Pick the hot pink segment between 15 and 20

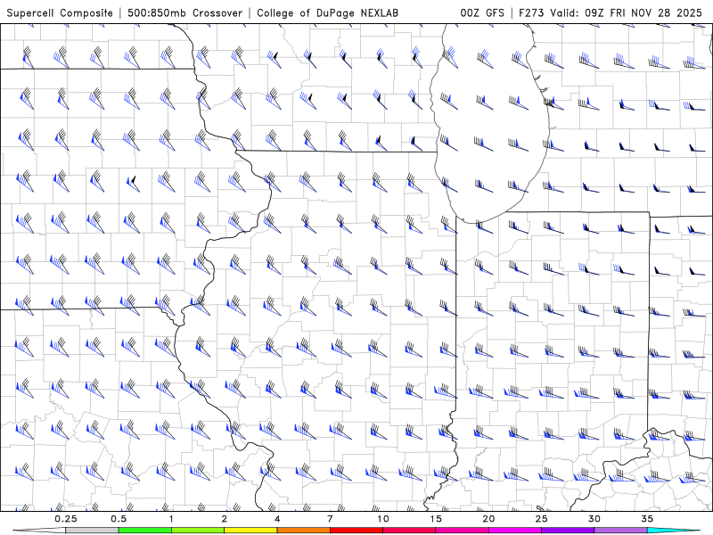(462, 531)
